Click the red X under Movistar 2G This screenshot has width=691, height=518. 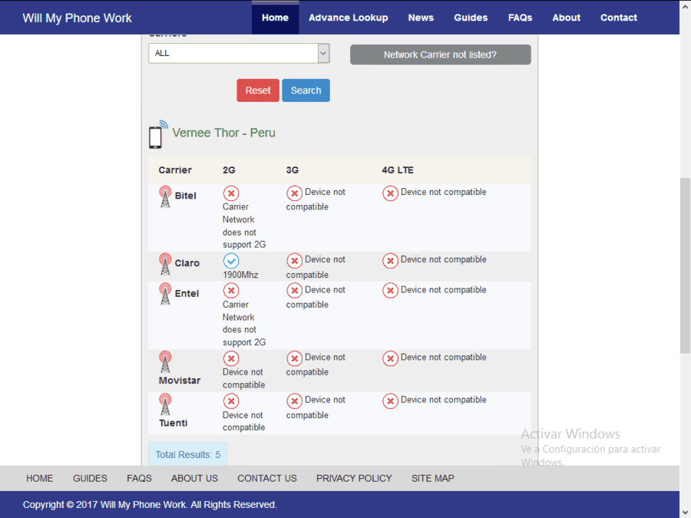tap(231, 358)
